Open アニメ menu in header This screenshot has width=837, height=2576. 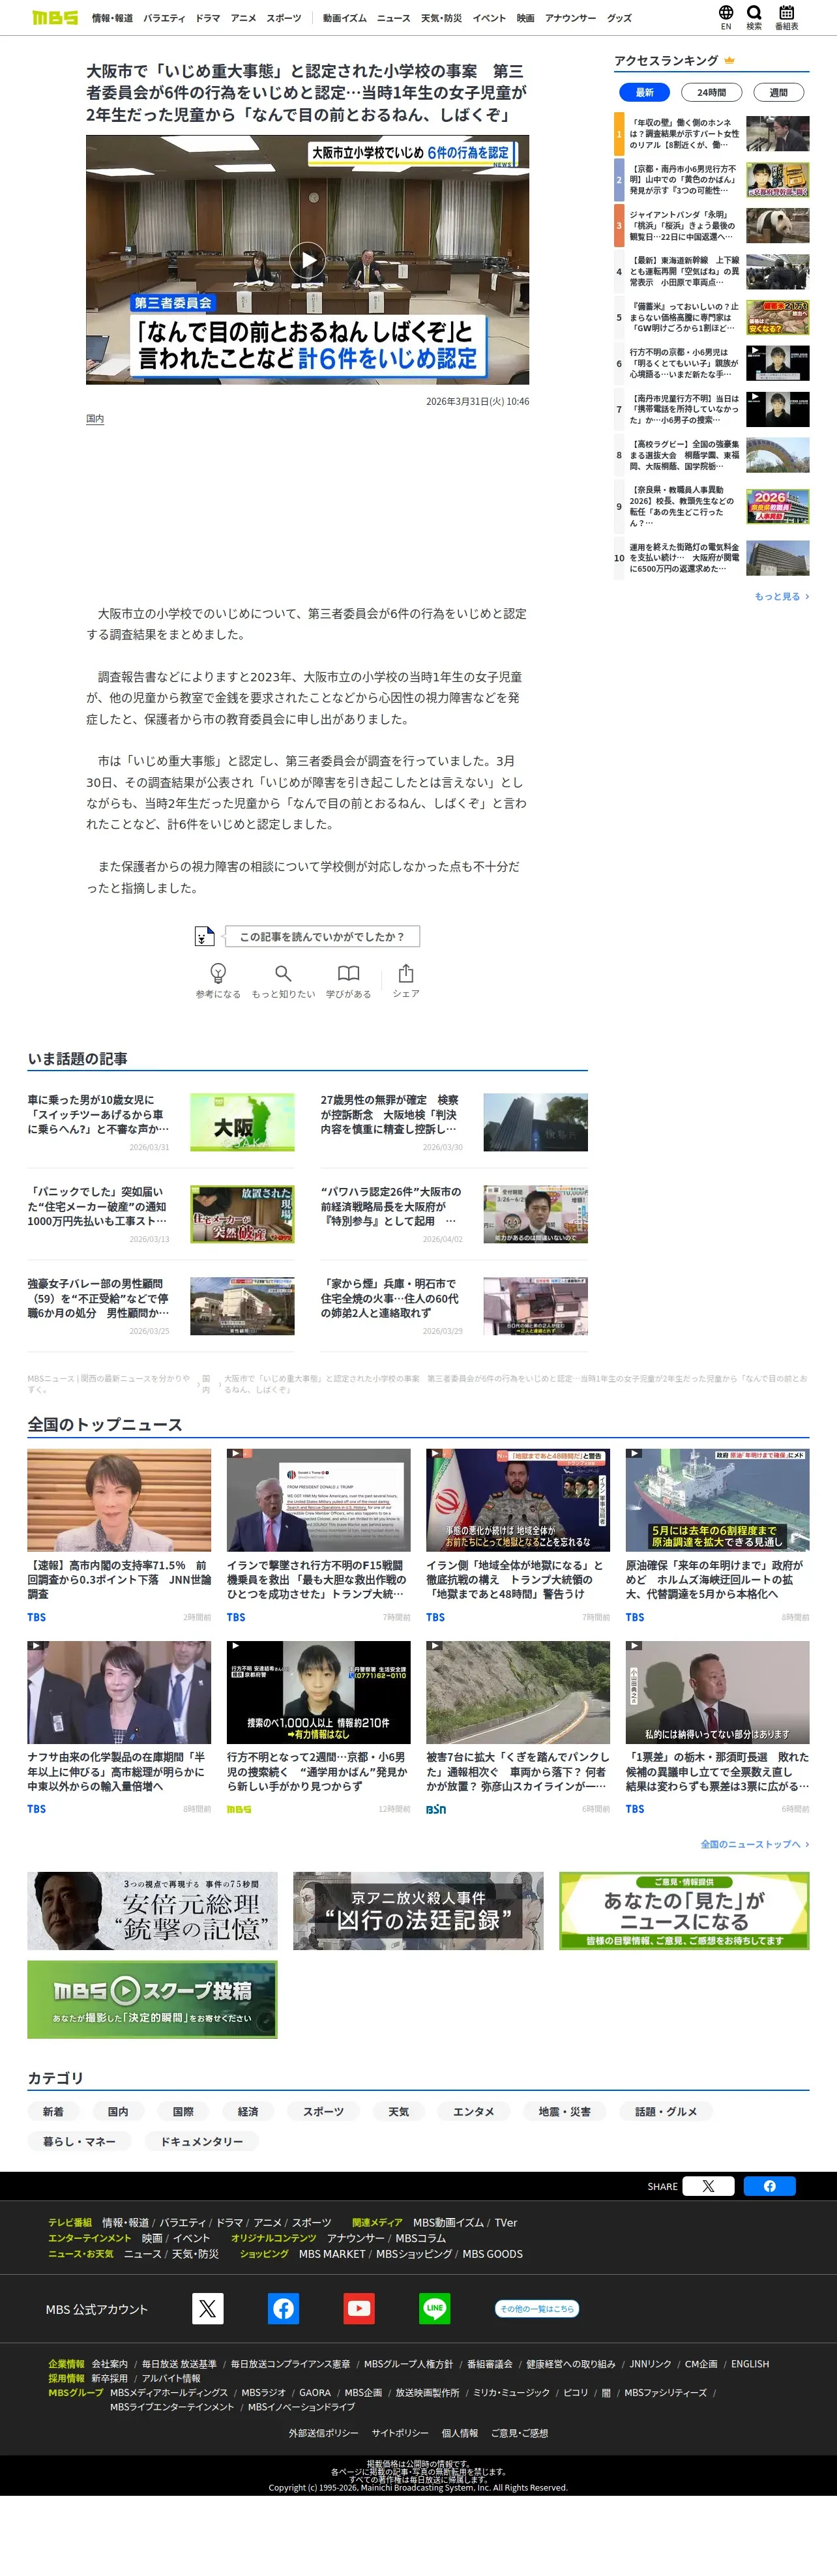[x=243, y=18]
